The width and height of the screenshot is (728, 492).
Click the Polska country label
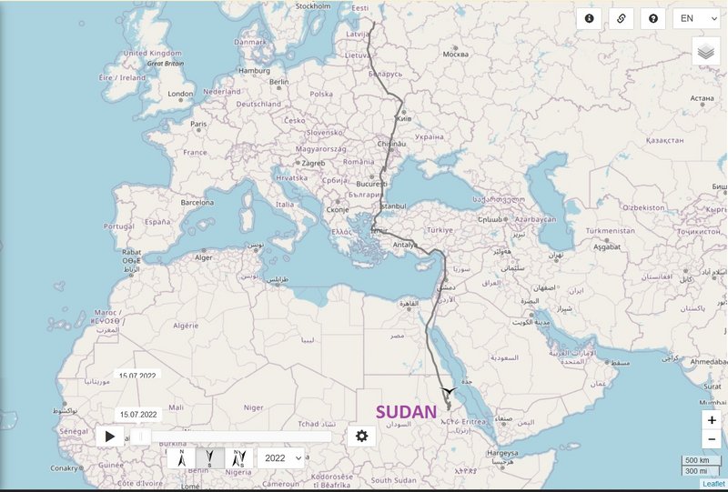coord(321,94)
